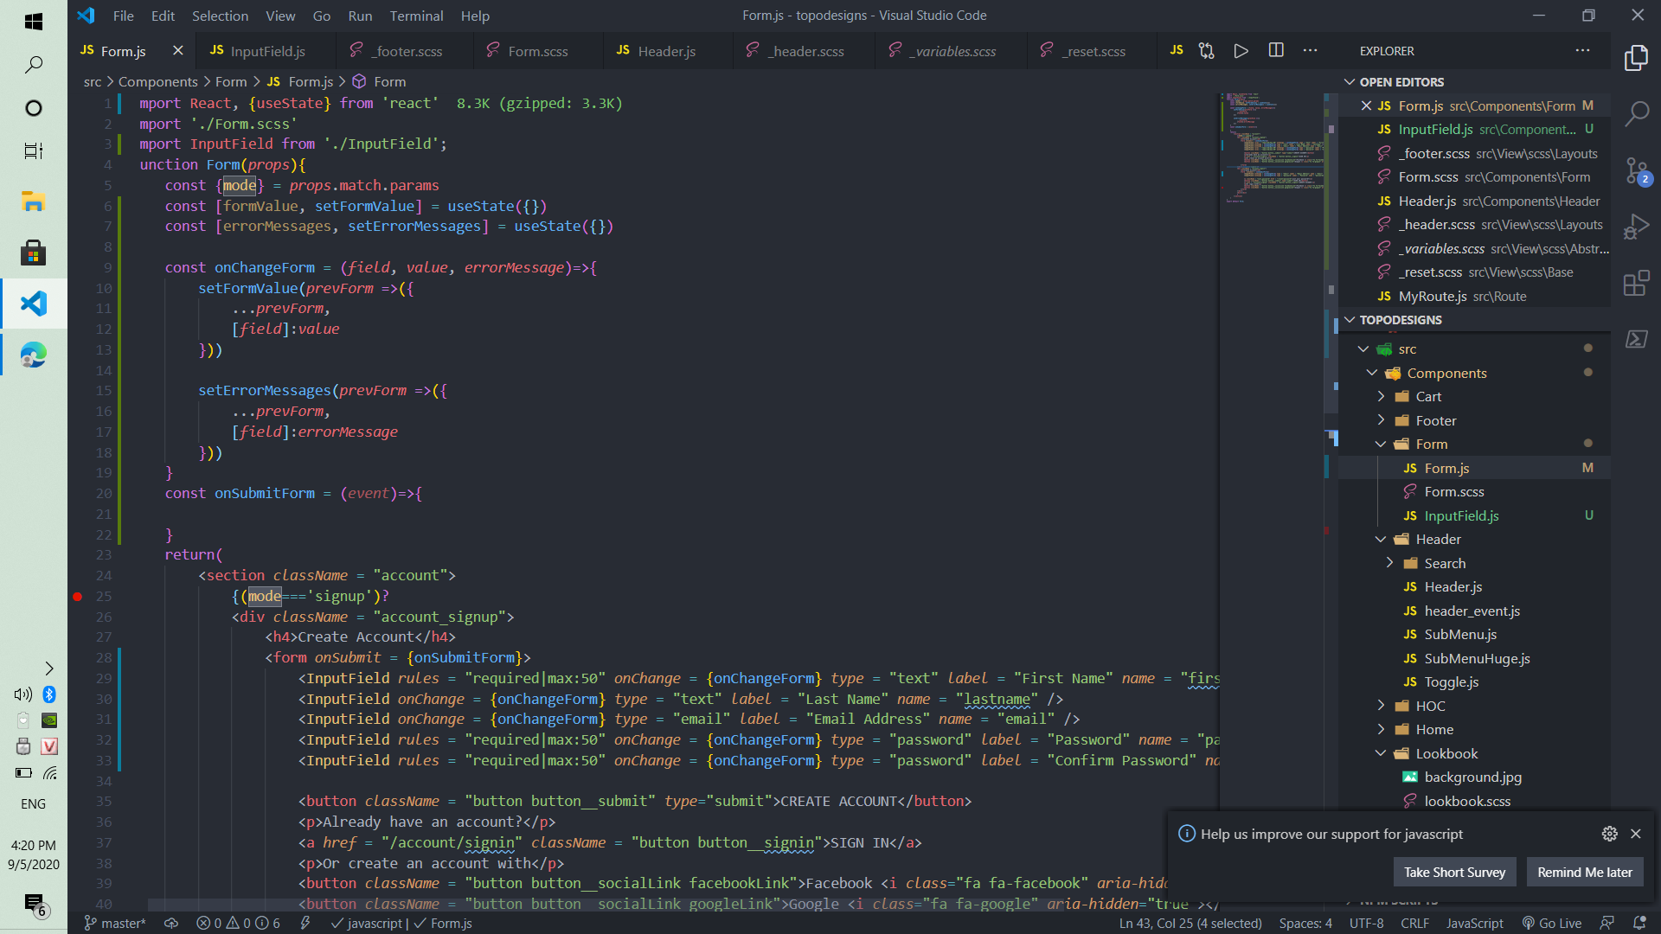The height and width of the screenshot is (934, 1661).
Task: Click Remind Me later button
Action: 1584,872
